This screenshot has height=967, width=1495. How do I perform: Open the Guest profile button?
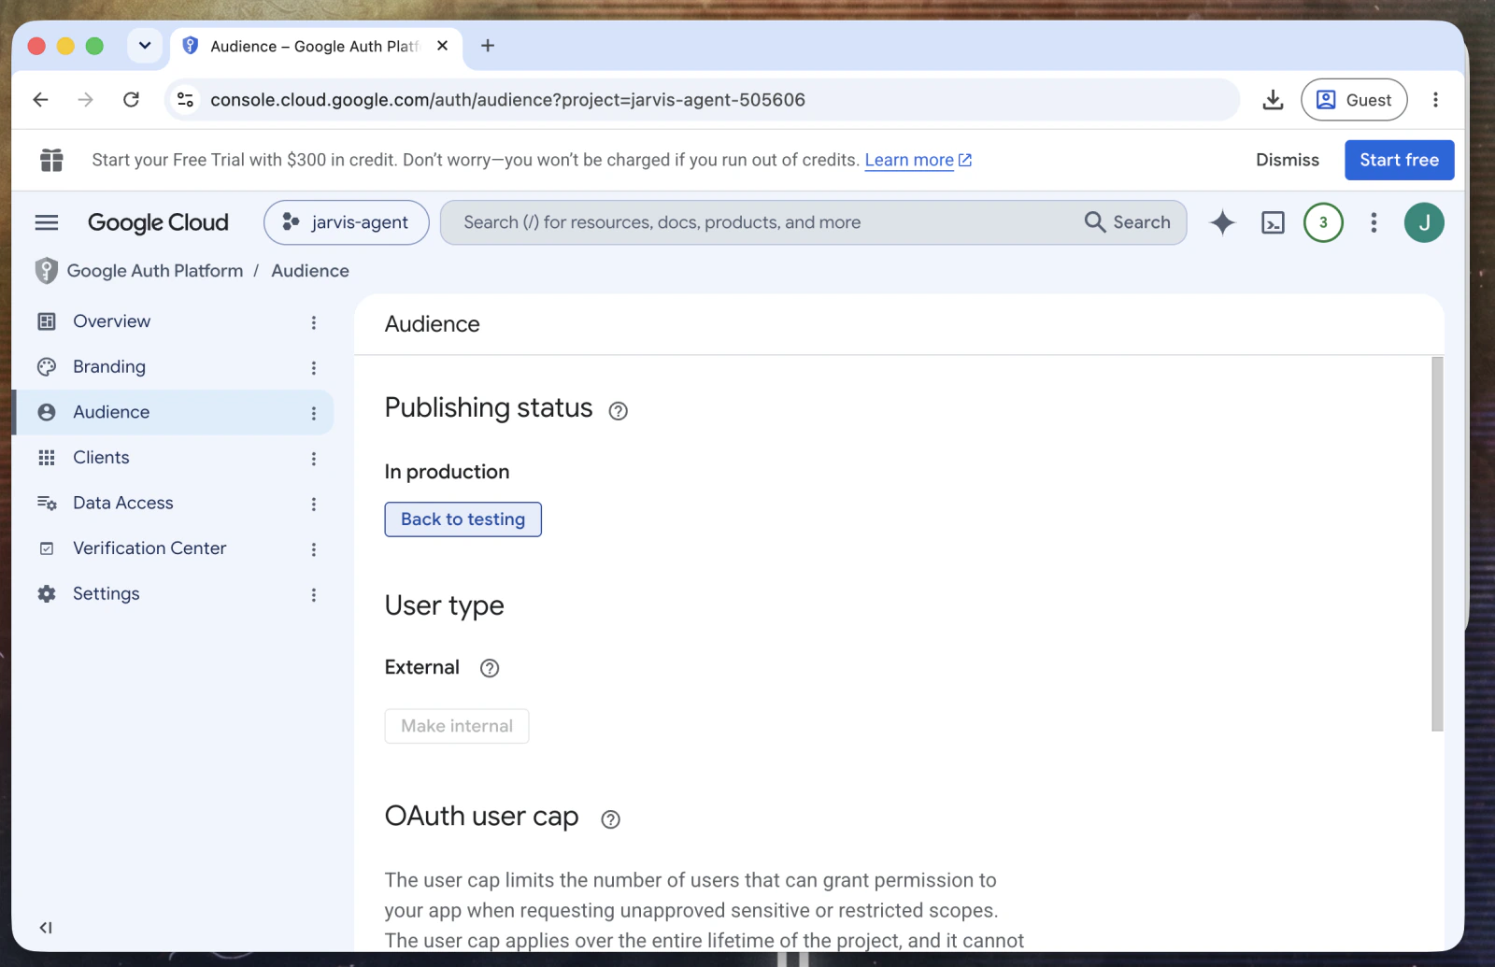pos(1354,100)
